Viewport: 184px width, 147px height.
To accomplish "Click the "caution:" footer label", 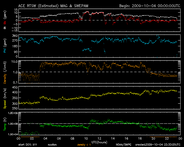I will coord(52,145).
